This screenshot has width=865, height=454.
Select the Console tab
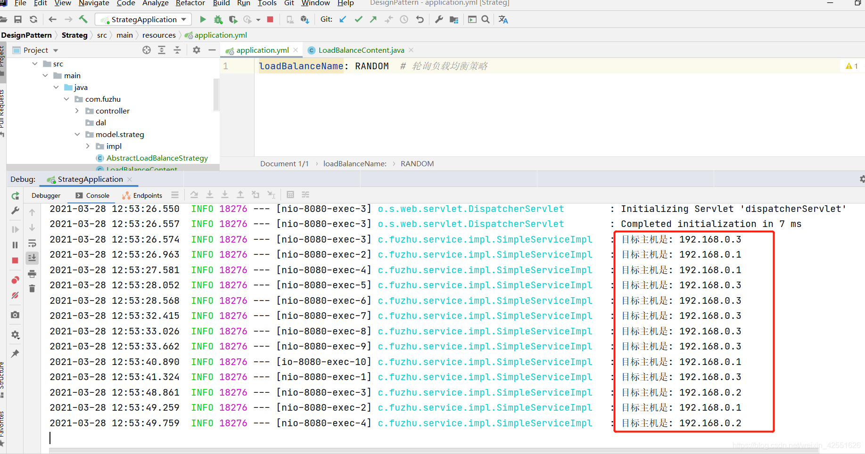tap(93, 195)
